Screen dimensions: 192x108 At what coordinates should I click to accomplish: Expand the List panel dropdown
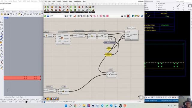click(x=51, y=12)
